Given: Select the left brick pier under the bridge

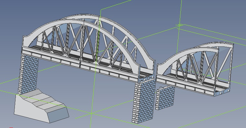Looking at the screenshot, I should pos(28,73).
